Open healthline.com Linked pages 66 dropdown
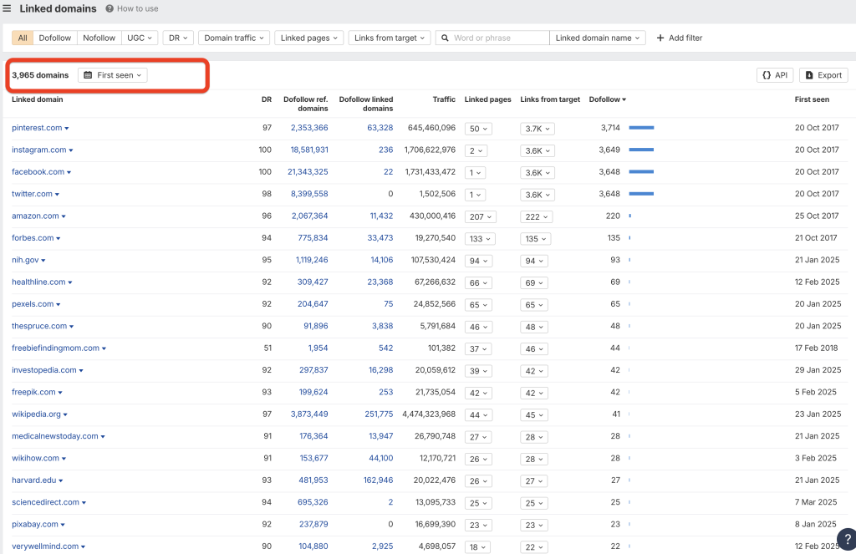Screen dimensions: 856x554 click(x=478, y=282)
